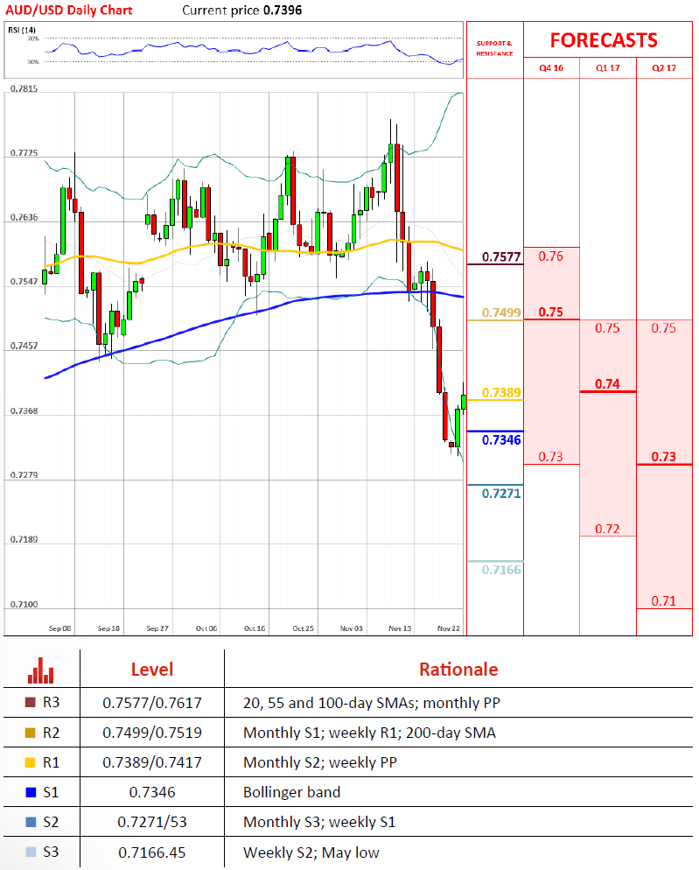
Task: Click the 0.7189 price axis label
Action: pos(24,540)
